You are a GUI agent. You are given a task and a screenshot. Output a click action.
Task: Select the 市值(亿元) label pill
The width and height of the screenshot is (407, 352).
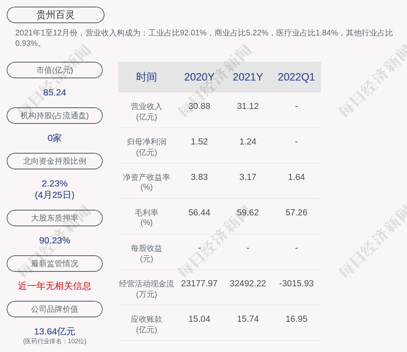tap(55, 70)
